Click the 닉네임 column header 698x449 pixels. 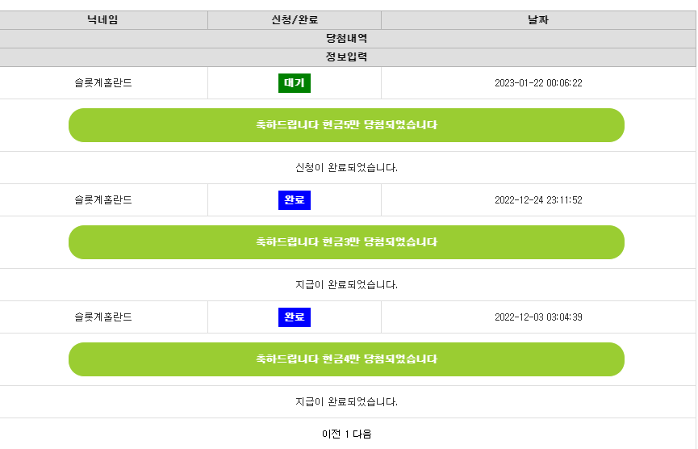[102, 20]
